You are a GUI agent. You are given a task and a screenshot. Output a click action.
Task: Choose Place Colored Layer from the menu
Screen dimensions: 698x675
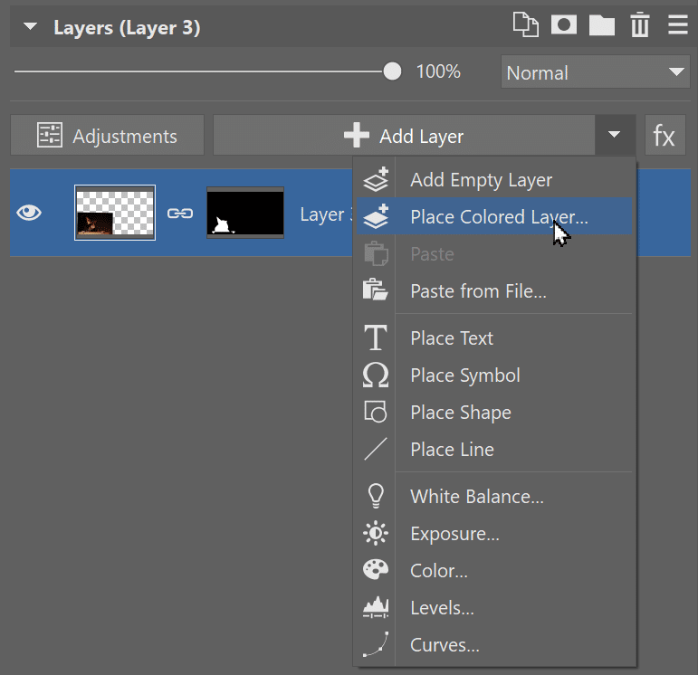coord(498,217)
